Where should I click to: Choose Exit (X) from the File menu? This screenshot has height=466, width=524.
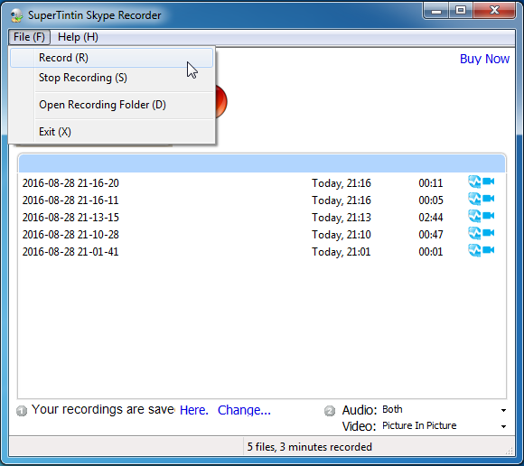(111, 132)
